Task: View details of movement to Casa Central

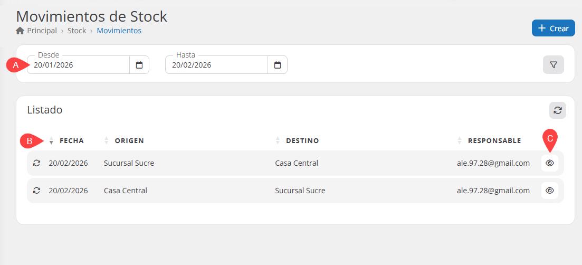Action: (x=550, y=163)
